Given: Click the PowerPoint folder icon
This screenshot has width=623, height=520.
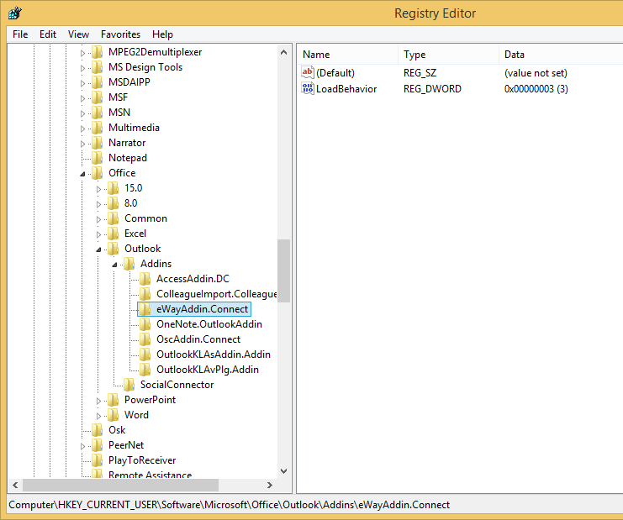Looking at the screenshot, I should [114, 400].
